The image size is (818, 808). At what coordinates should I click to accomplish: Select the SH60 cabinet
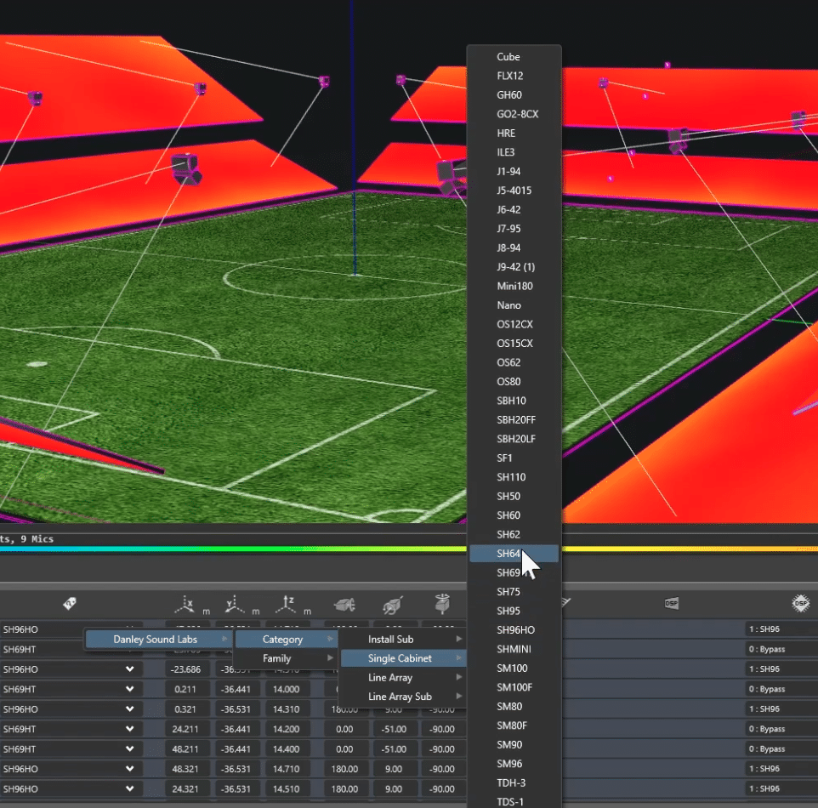[514, 515]
